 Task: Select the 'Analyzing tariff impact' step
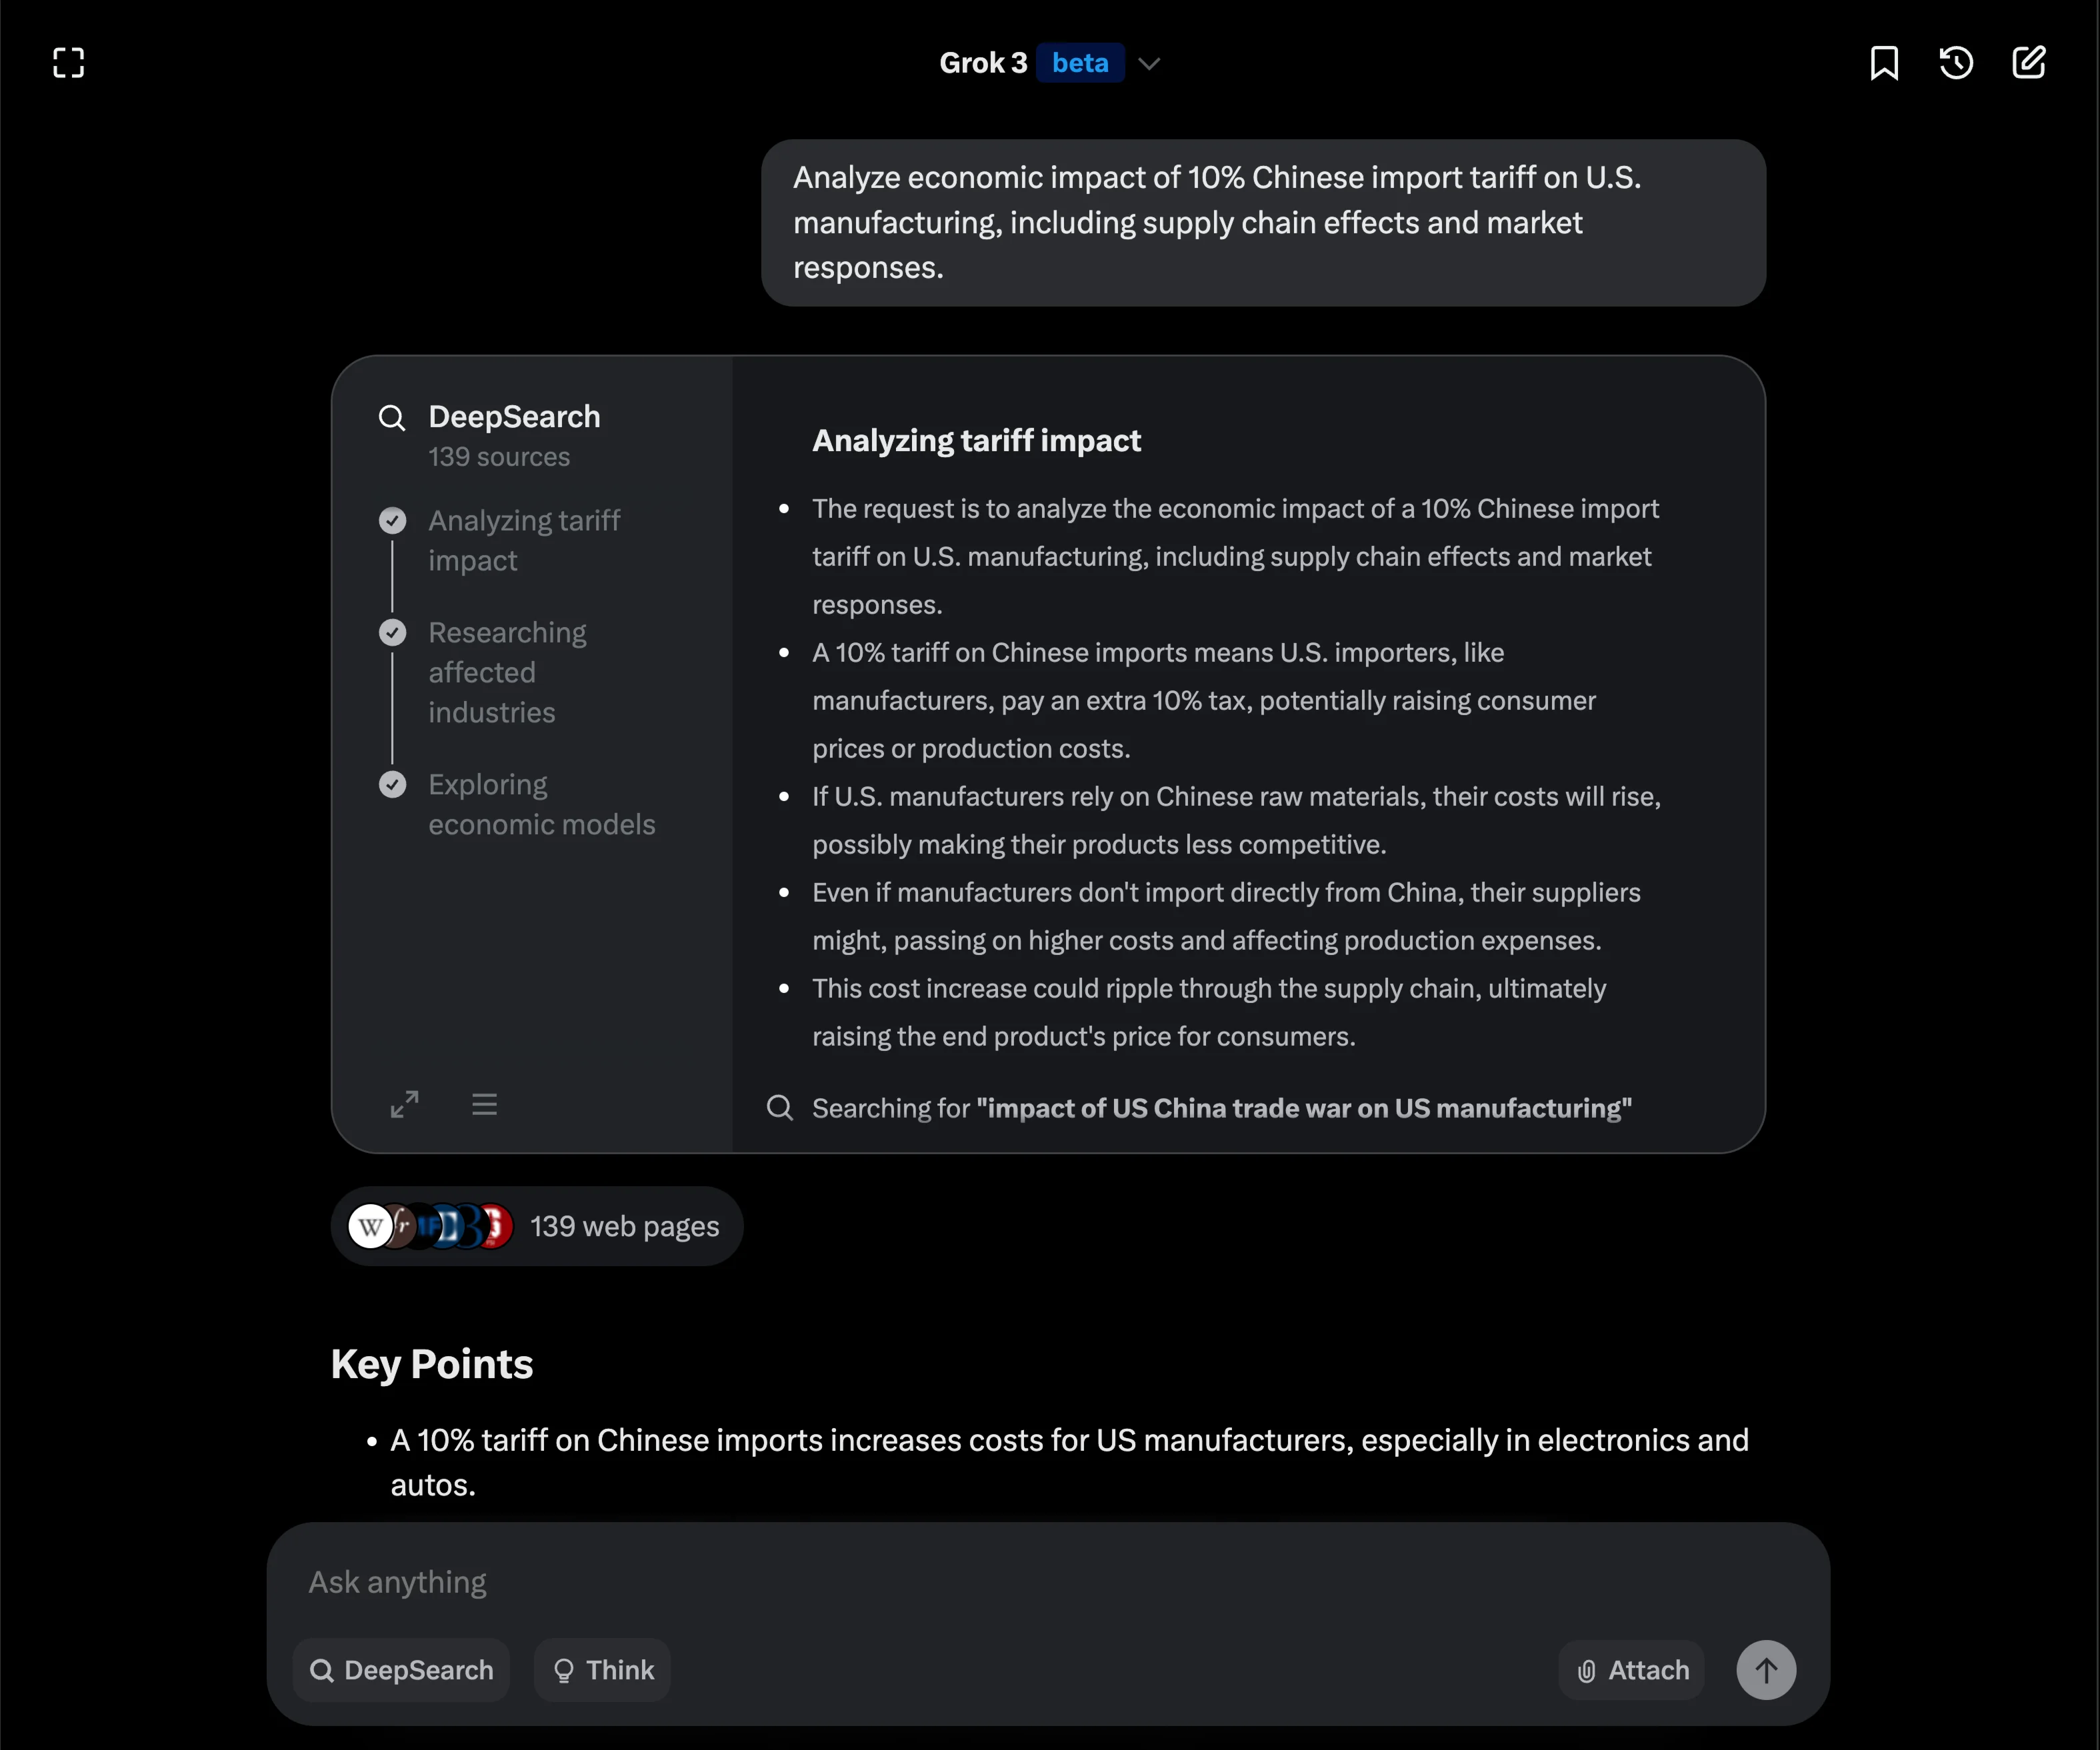[x=524, y=540]
